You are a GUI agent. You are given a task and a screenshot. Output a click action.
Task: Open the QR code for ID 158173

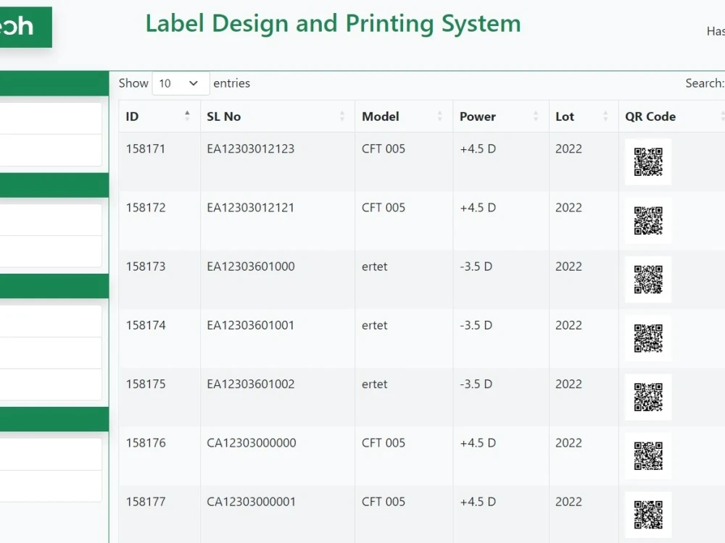[647, 279]
